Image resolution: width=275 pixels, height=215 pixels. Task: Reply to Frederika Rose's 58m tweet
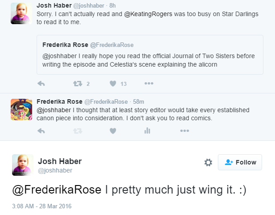tap(41, 131)
